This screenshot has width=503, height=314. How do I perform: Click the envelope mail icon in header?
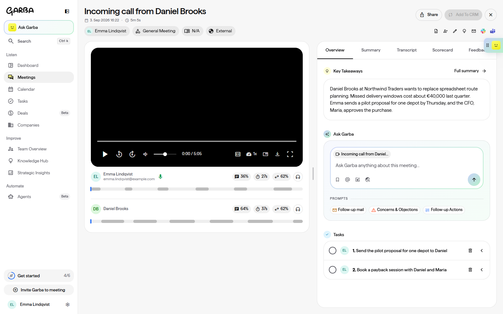[x=474, y=31]
